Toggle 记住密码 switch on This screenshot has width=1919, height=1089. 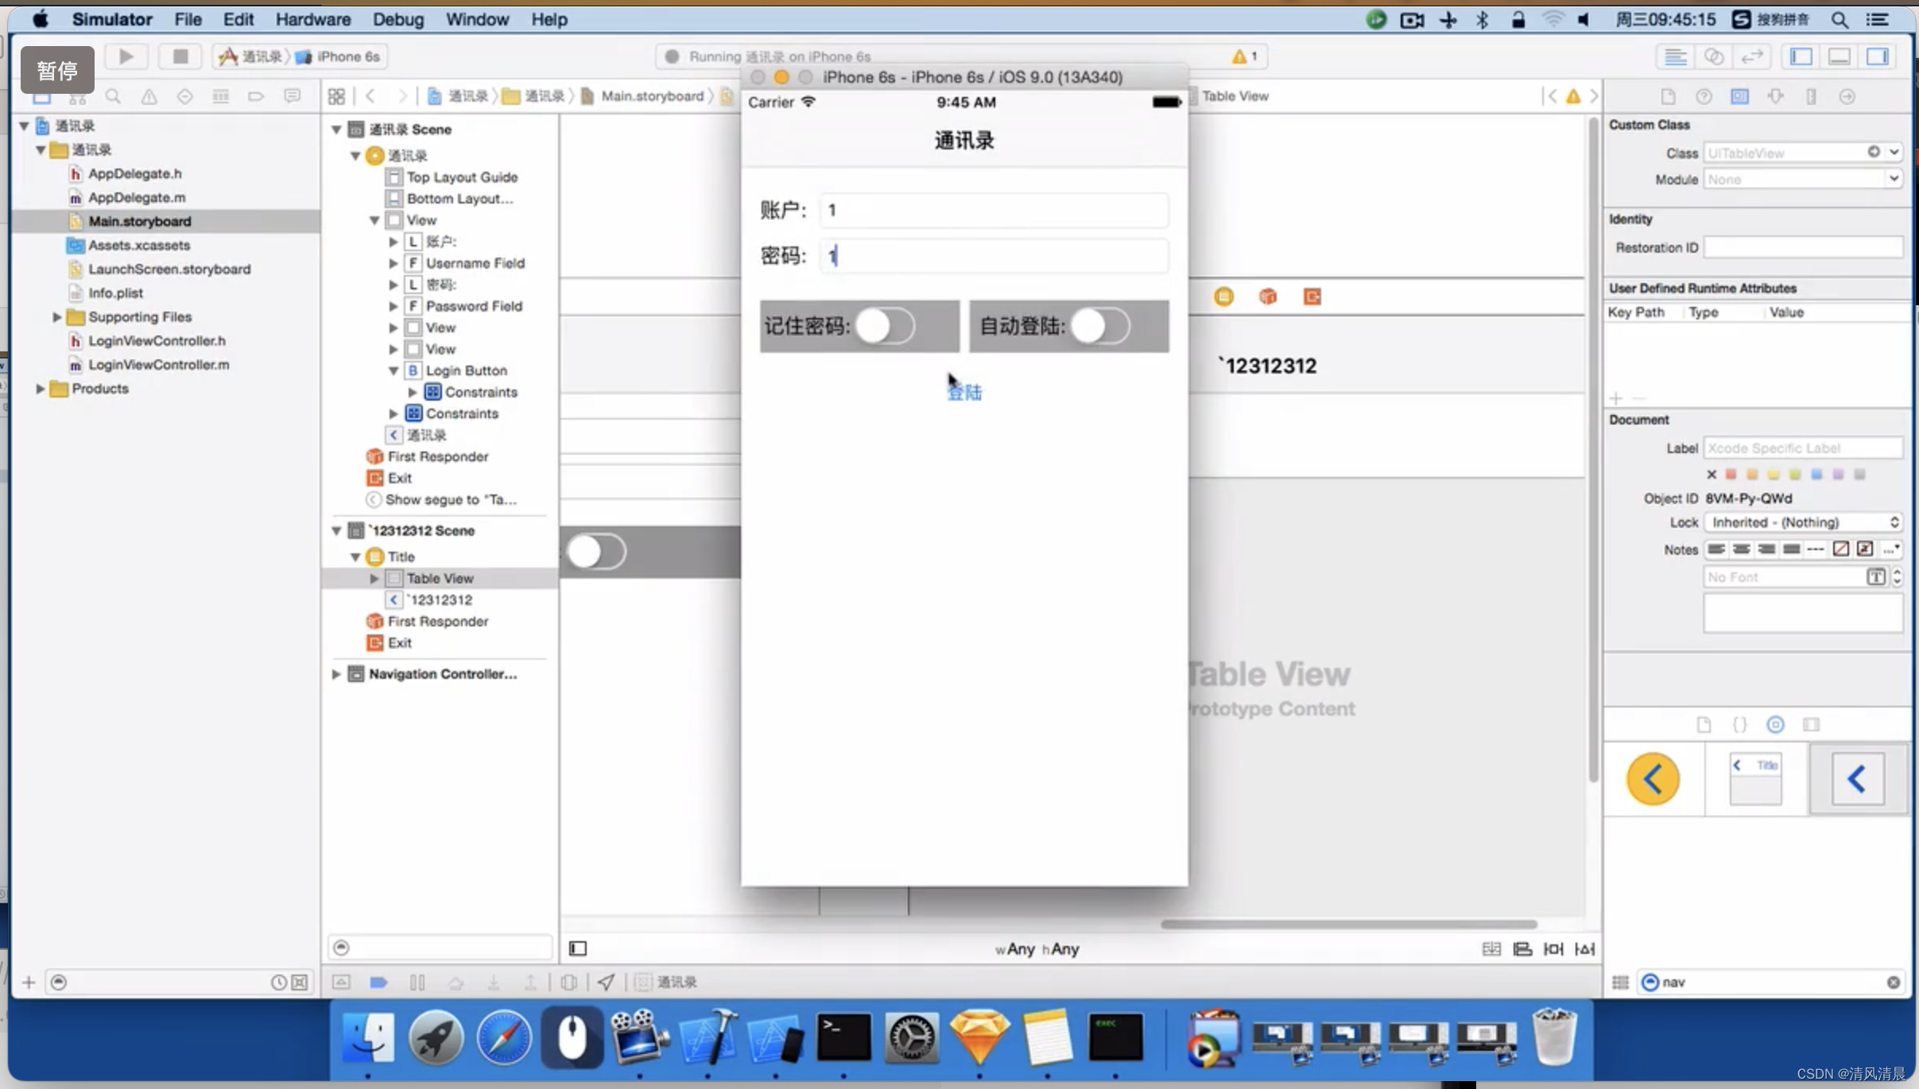[886, 326]
